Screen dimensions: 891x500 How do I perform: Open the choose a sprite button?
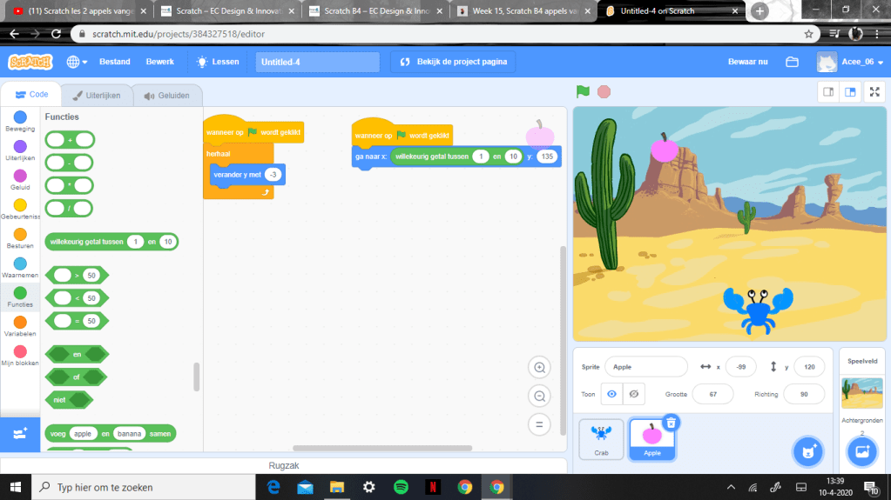point(807,451)
